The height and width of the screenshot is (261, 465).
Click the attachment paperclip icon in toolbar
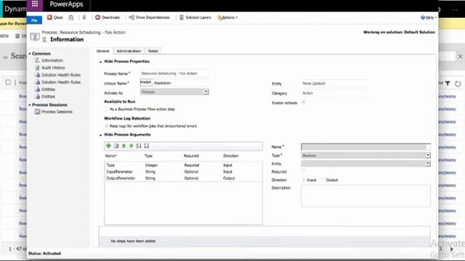(84, 17)
